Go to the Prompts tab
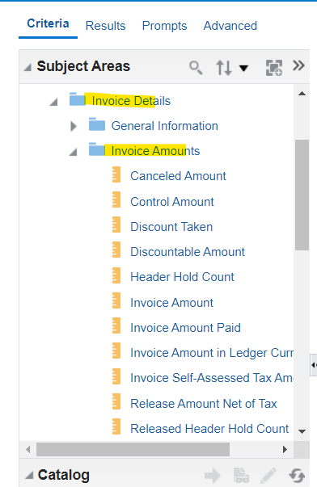 tap(165, 26)
